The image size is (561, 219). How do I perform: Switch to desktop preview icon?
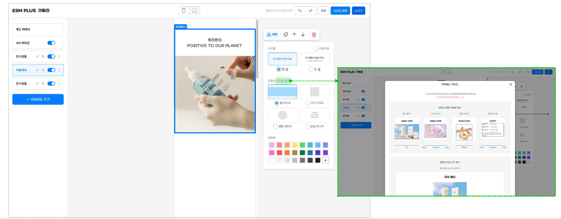click(195, 11)
